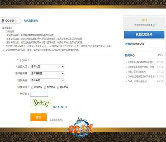Click the 近期功能使用记录 heading

135,44
